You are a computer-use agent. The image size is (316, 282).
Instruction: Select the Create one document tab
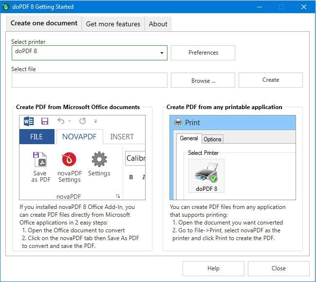[44, 23]
